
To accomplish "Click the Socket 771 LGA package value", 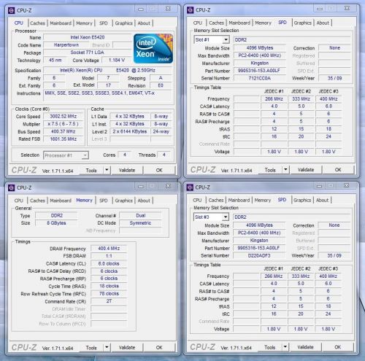I will (x=88, y=53).
